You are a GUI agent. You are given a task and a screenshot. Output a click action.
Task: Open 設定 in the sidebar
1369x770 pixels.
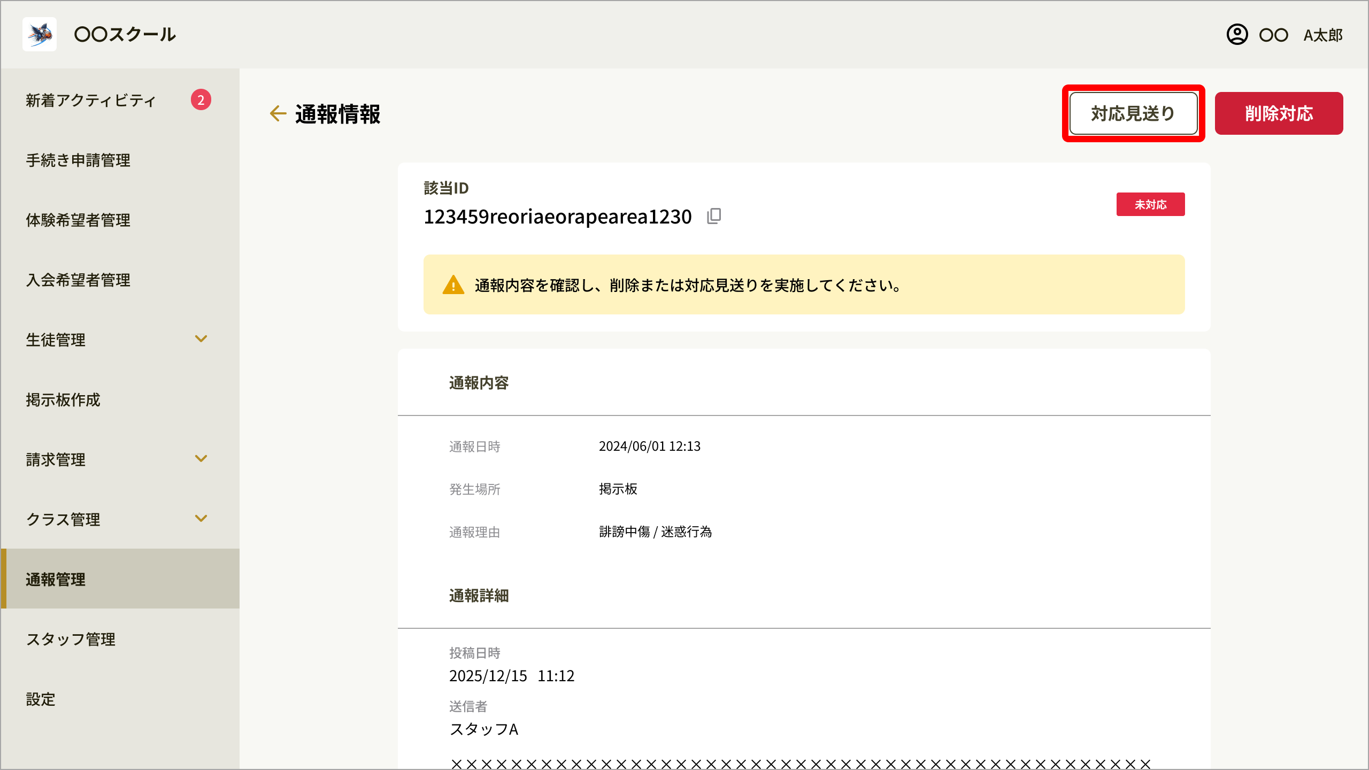point(120,699)
